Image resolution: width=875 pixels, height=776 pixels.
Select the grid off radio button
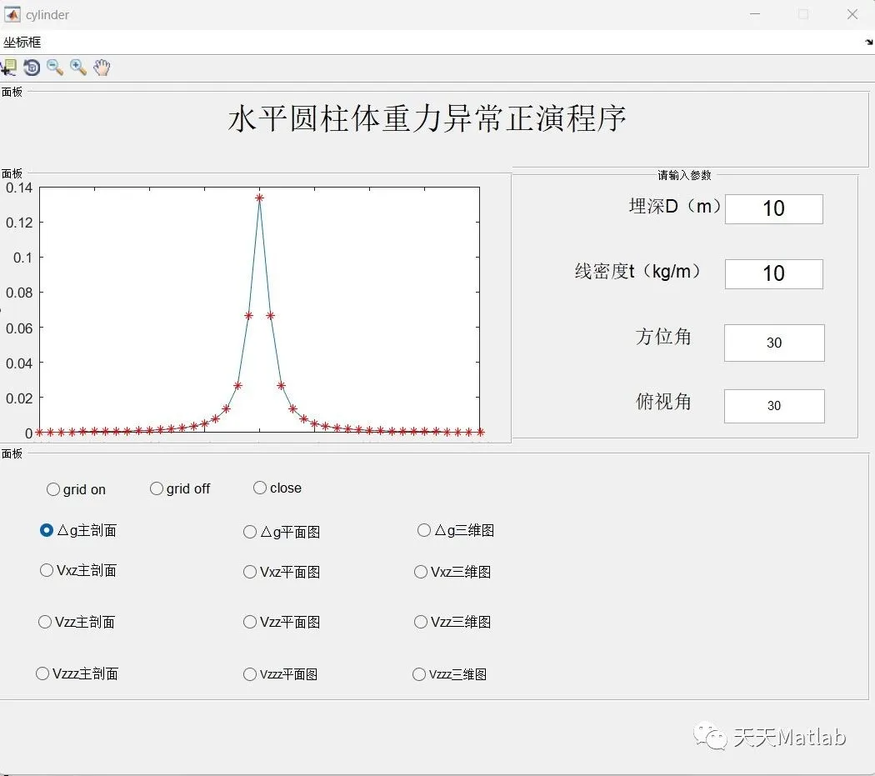pos(157,489)
